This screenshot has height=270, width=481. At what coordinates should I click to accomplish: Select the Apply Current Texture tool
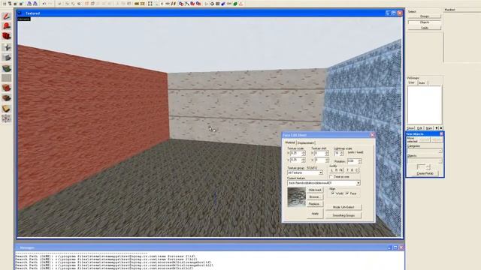tap(7, 78)
